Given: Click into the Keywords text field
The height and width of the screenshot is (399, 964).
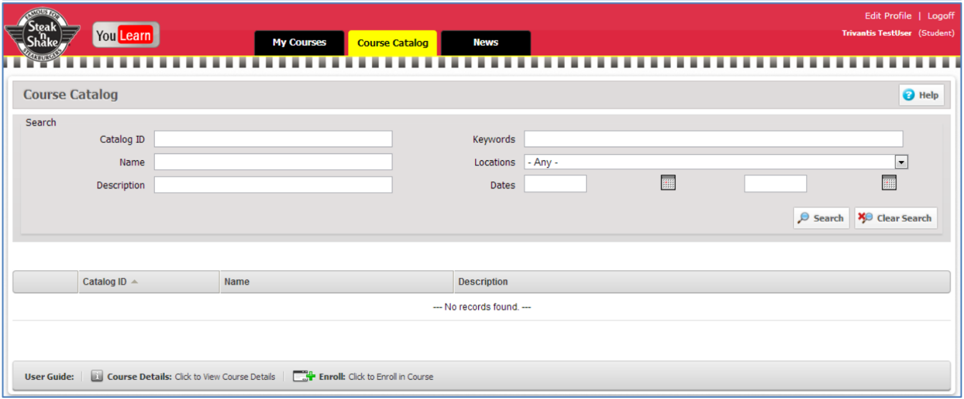Looking at the screenshot, I should coord(713,139).
